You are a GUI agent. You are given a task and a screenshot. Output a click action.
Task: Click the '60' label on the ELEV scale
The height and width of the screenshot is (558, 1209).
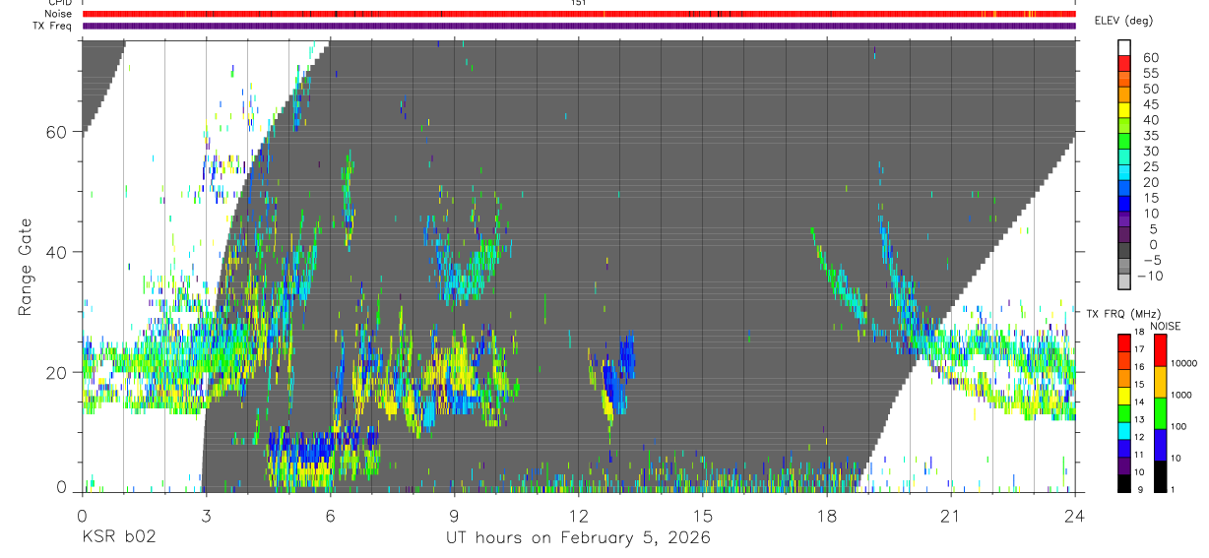pos(1149,58)
